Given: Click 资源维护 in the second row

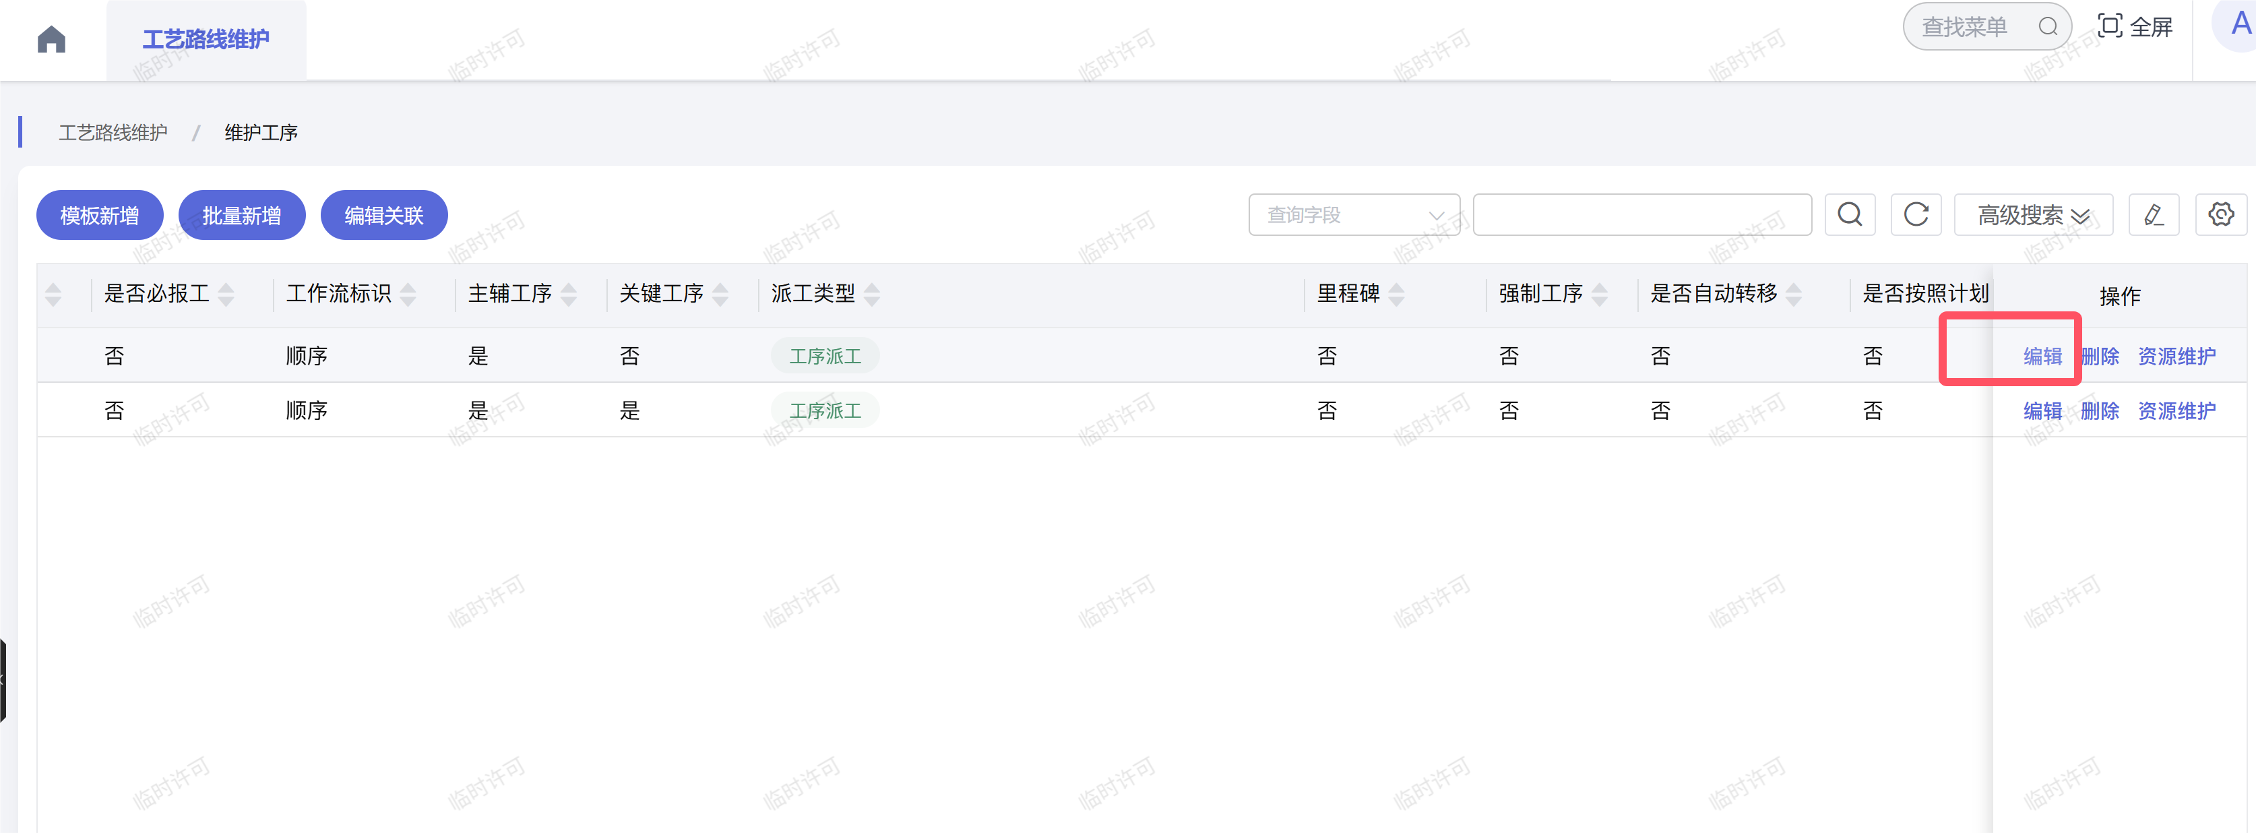Looking at the screenshot, I should [2176, 411].
